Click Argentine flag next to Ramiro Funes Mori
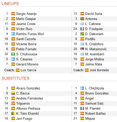Viewport: 117px width, 122px height. 13,34
